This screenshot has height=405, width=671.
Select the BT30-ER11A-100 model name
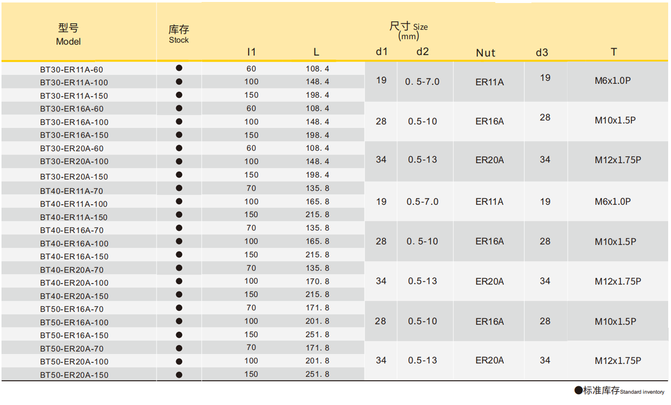[x=74, y=82]
